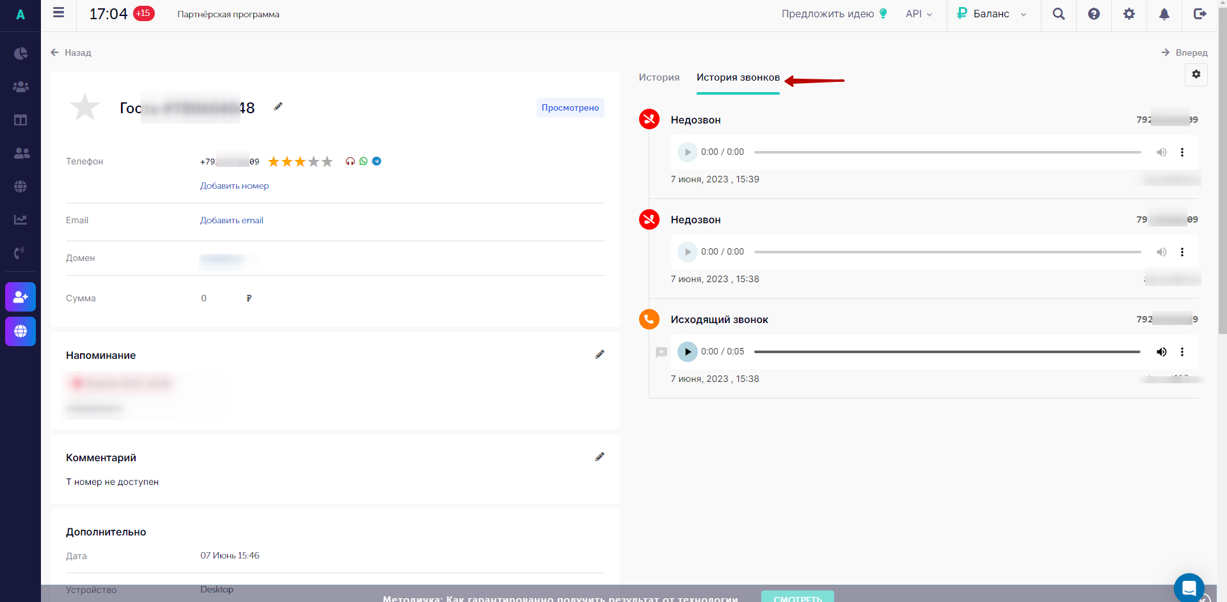The height and width of the screenshot is (602, 1227).
Task: Open the chat widget bubble
Action: click(1189, 587)
